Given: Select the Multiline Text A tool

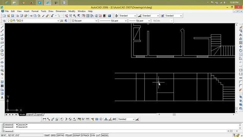Looking at the screenshot, I should pyautogui.click(x=2, y=97).
